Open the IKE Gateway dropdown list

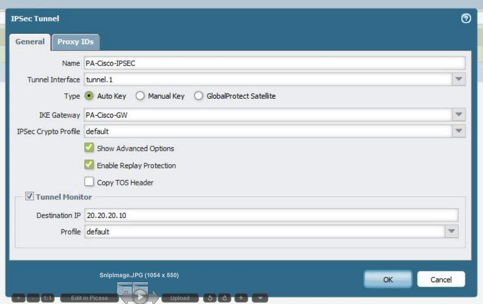tap(459, 115)
